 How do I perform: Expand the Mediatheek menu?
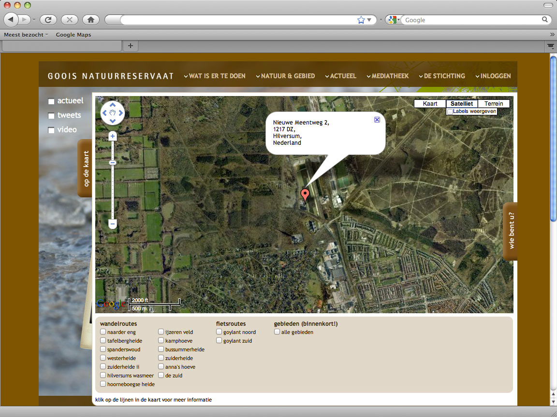[x=388, y=76]
